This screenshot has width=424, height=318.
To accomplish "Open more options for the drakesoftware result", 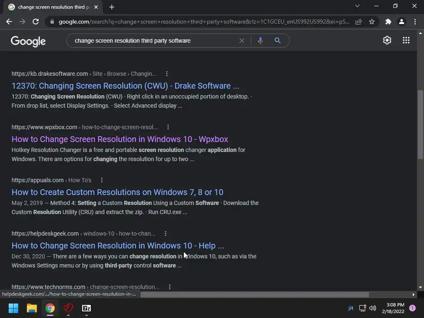I will click(166, 74).
